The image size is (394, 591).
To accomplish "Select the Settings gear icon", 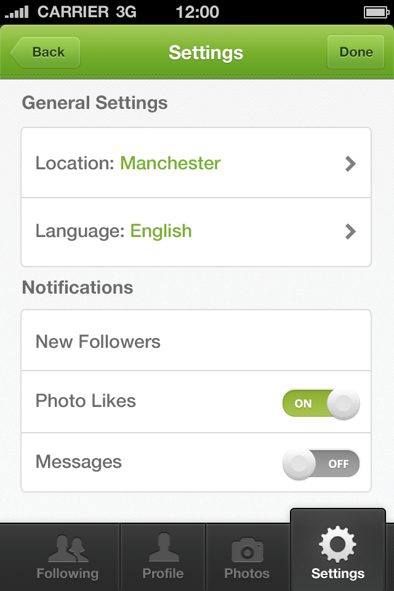I will (x=337, y=544).
